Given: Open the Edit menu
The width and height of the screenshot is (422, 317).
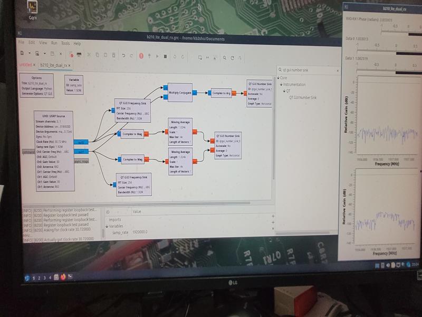Looking at the screenshot, I should pos(32,43).
